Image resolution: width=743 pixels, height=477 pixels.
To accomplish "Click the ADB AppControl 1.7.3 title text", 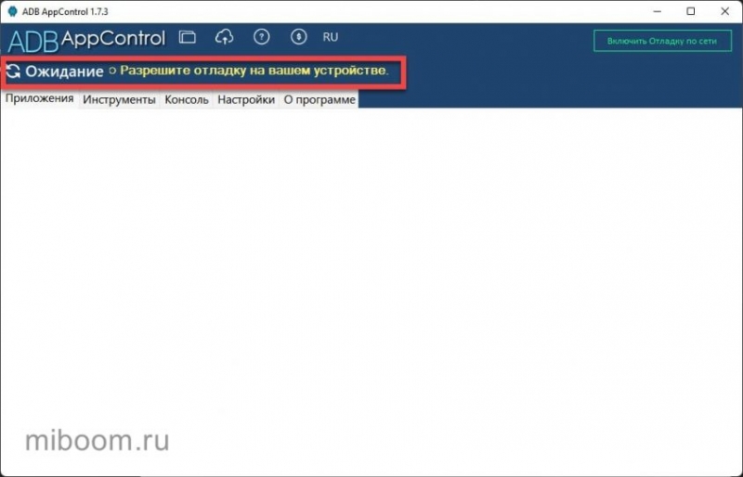I will pos(65,12).
